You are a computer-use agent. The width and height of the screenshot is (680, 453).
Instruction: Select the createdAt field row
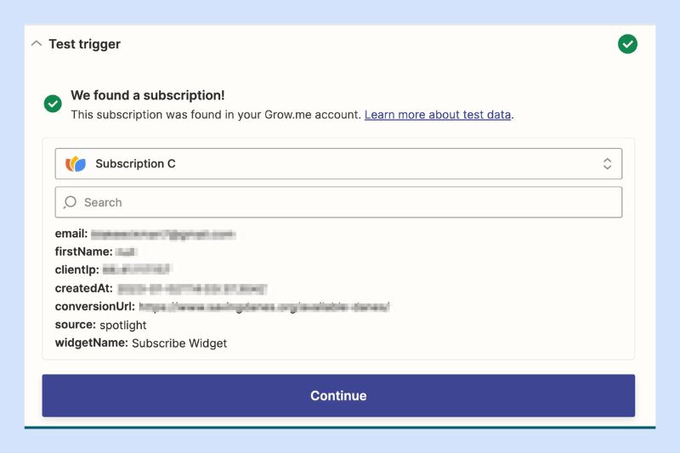161,288
